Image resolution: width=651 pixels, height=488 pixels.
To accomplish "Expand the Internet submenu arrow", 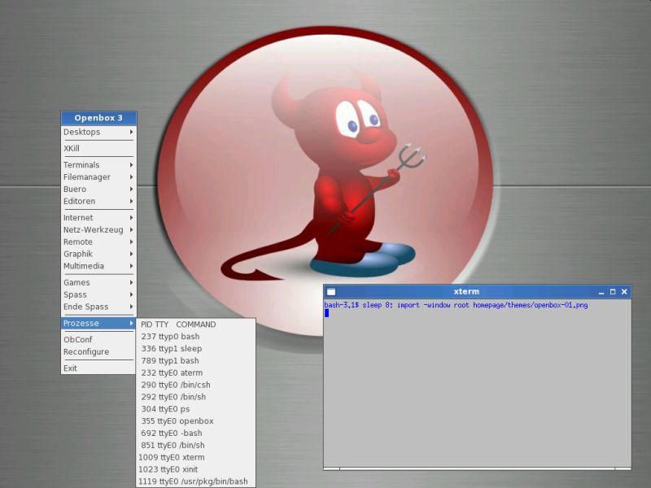I will [131, 217].
